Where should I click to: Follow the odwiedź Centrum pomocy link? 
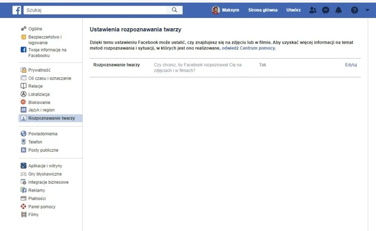pyautogui.click(x=249, y=48)
